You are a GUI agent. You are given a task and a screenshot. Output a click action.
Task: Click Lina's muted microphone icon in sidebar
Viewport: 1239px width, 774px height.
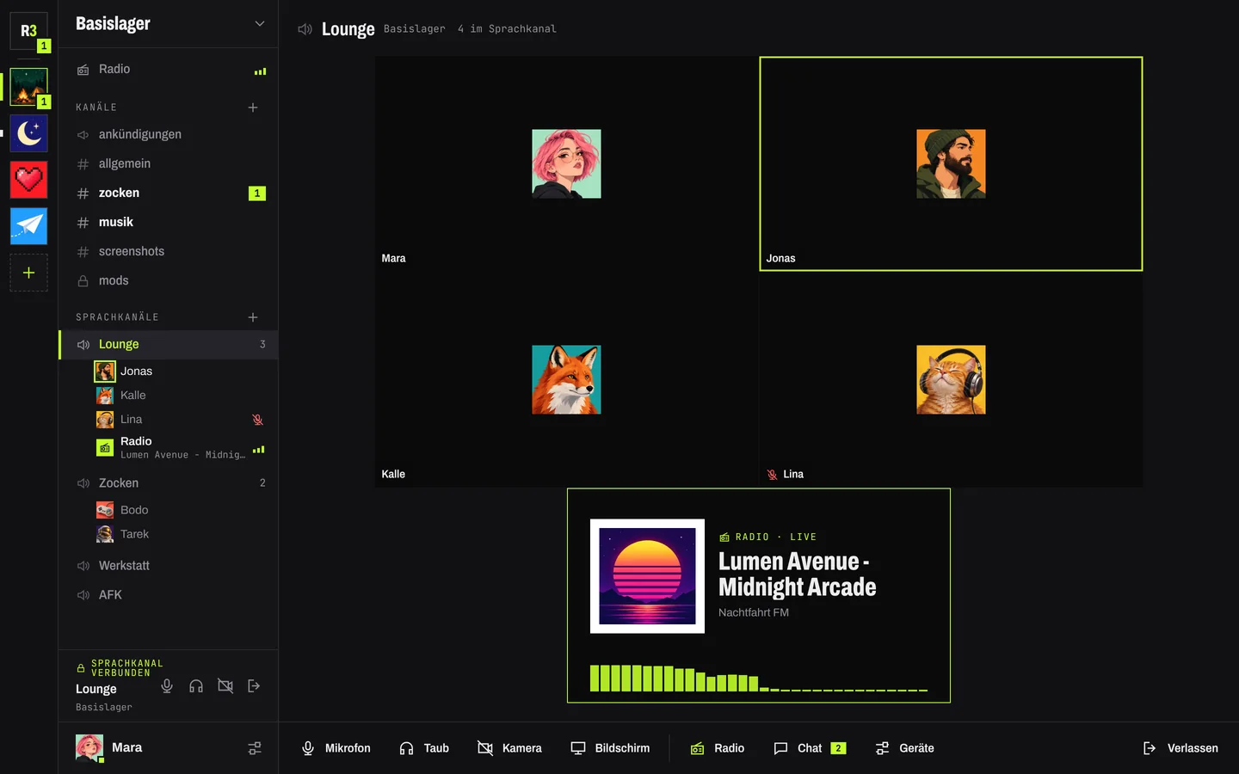click(x=257, y=420)
